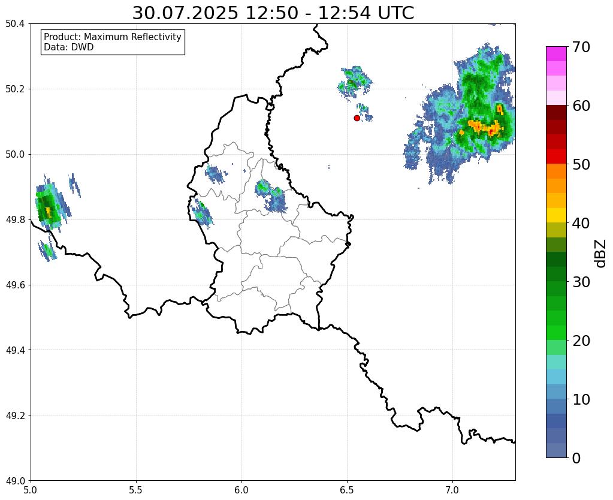Viewport: 613px width, 500px height.
Task: Click the latitude label 49.4
Action: (15, 350)
